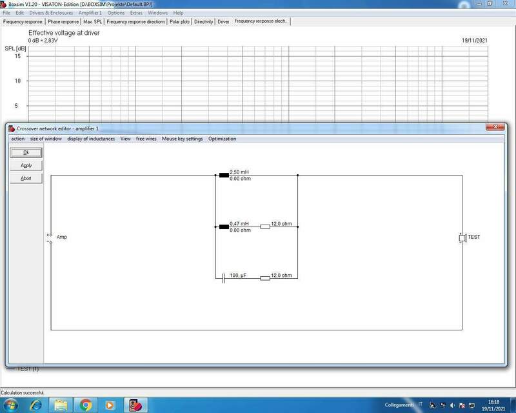Click the TEST driver speaker symbol
This screenshot has height=413, width=516.
[462, 238]
